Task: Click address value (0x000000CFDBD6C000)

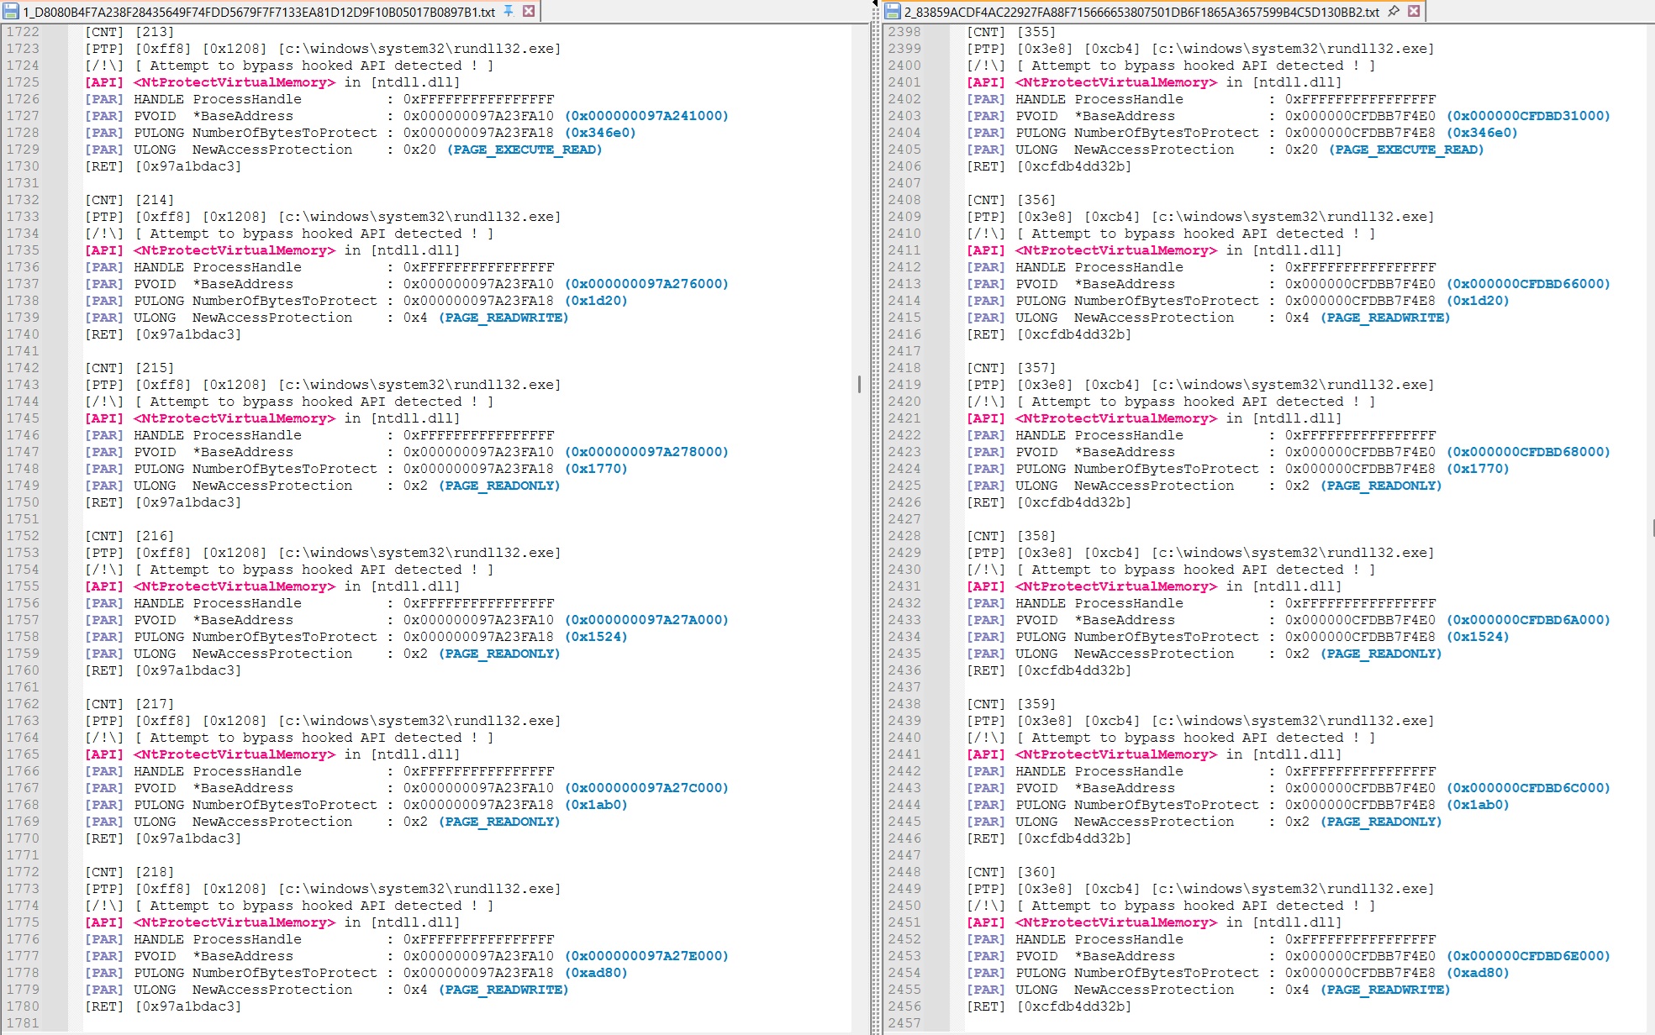Action: tap(1528, 788)
